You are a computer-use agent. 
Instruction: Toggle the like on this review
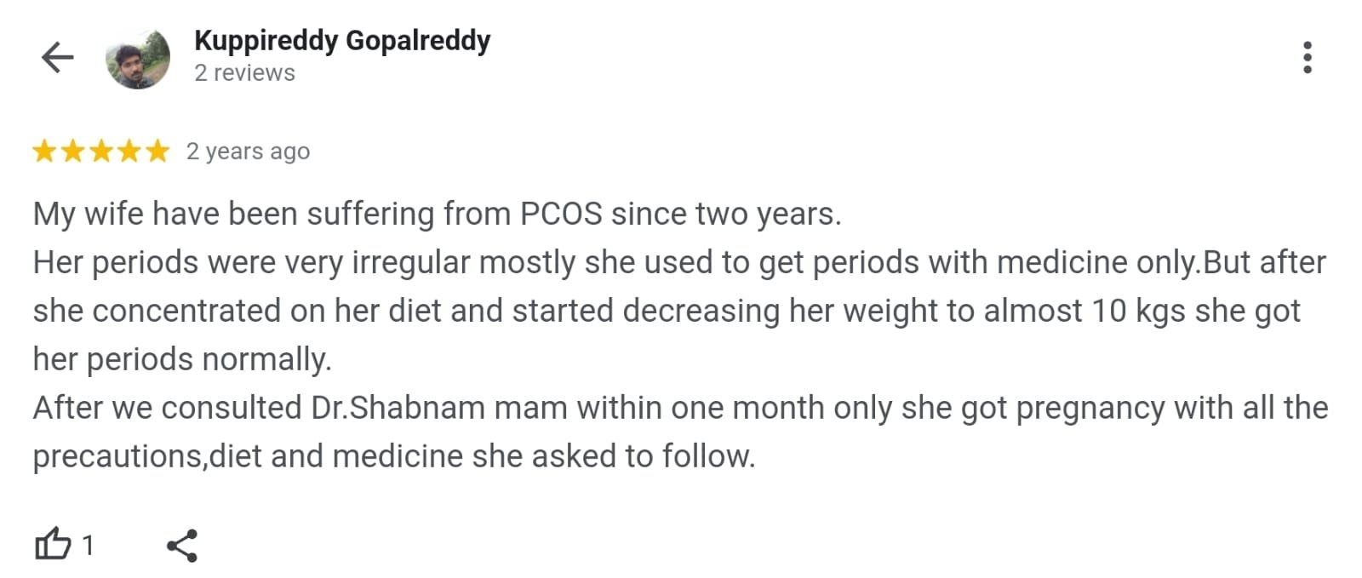point(53,541)
